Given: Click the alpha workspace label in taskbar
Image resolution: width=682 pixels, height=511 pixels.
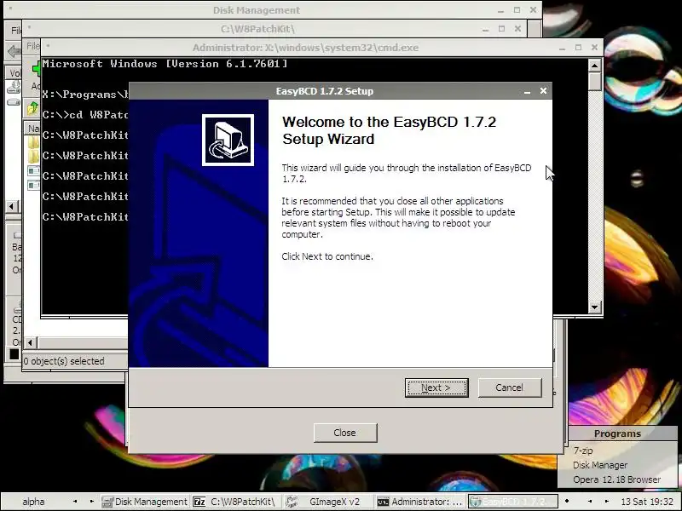Looking at the screenshot, I should 33,502.
